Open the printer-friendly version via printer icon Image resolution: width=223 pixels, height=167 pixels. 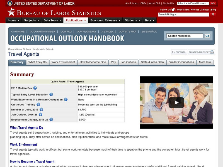click(212, 52)
